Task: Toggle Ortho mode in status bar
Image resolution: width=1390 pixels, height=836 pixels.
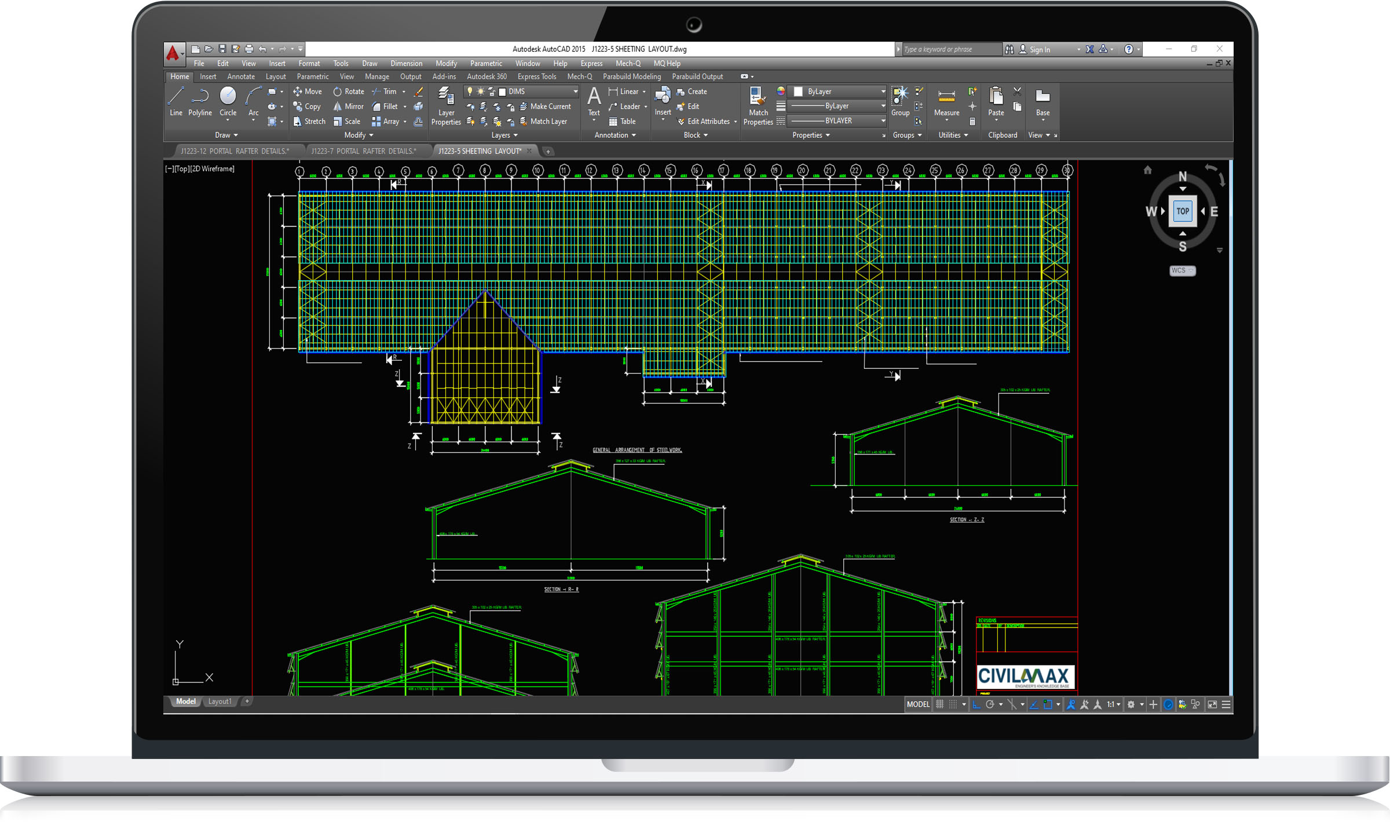Action: 976,705
